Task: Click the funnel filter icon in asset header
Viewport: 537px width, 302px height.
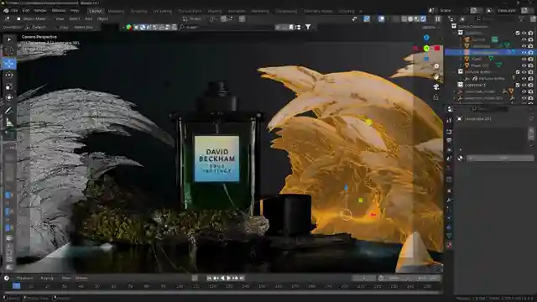Action: pyautogui.click(x=308, y=27)
